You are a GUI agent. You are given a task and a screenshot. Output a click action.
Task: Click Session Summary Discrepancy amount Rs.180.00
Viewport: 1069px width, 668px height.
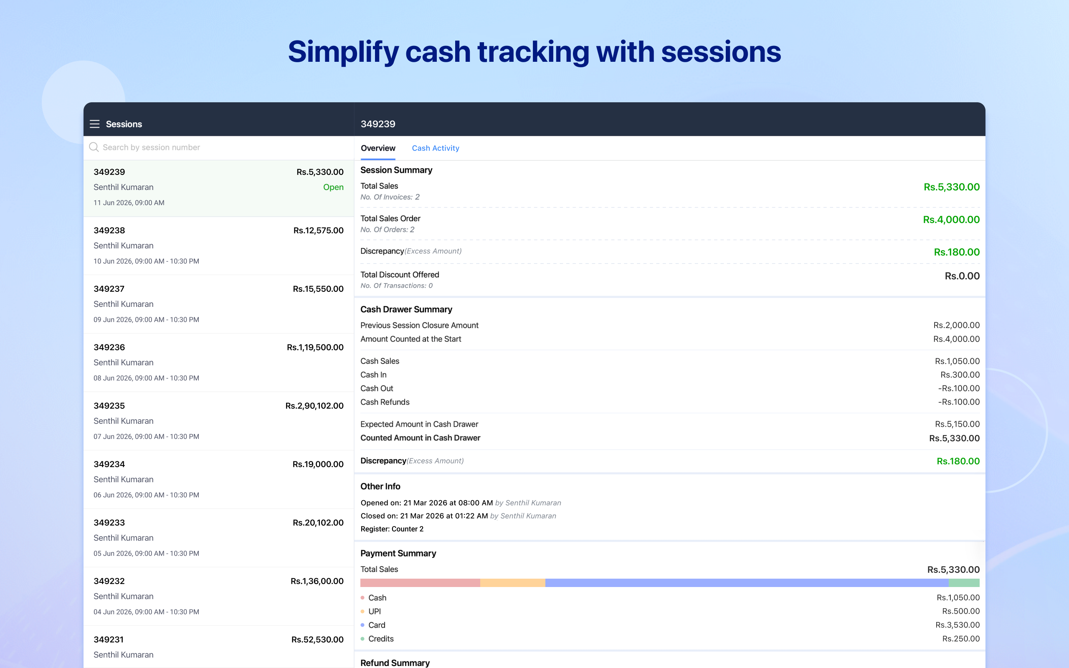click(x=956, y=252)
